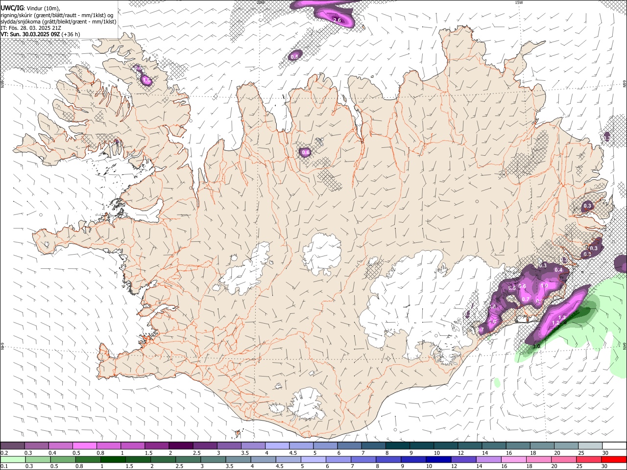Click the '2.6' snowfall value north of Iceland

[x=337, y=20]
